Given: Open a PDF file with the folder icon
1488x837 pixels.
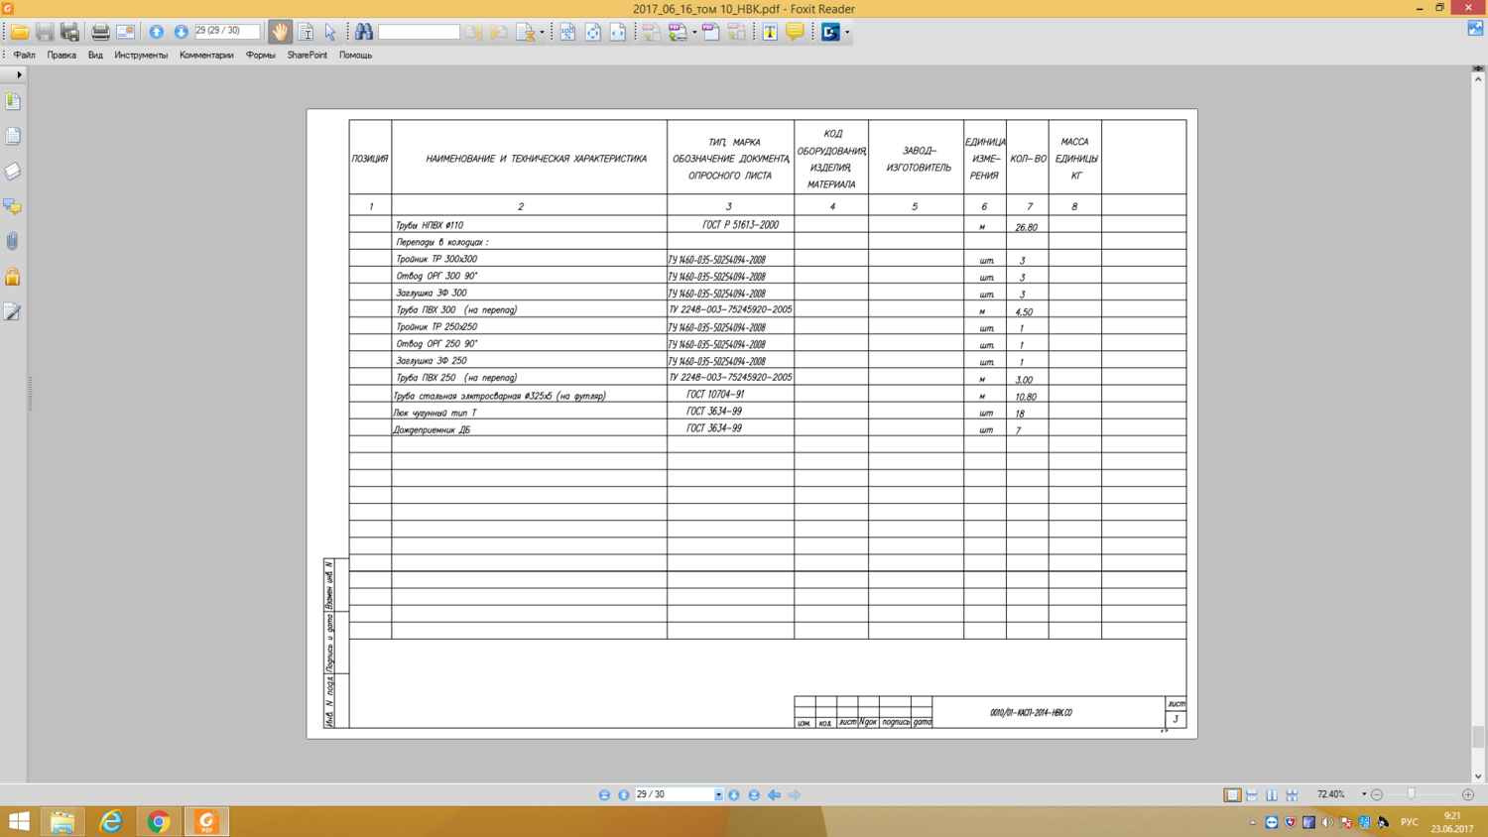Looking at the screenshot, I should pos(20,32).
